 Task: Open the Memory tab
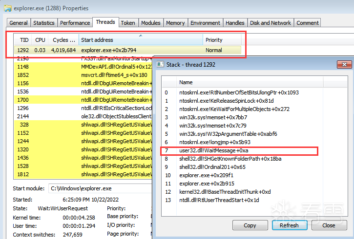(x=175, y=23)
